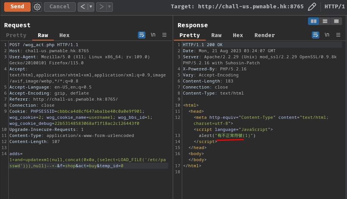Click the Response panel title
The height and width of the screenshot is (199, 347).
click(193, 25)
